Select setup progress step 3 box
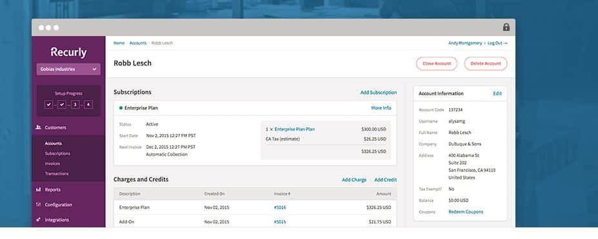This screenshot has height=239, width=598. (75, 104)
